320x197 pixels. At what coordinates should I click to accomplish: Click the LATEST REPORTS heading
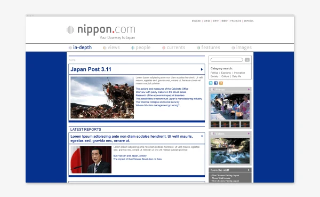[85, 130]
